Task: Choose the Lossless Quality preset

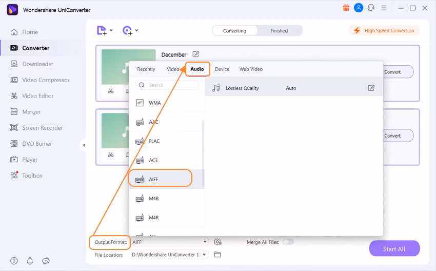Action: 294,88
